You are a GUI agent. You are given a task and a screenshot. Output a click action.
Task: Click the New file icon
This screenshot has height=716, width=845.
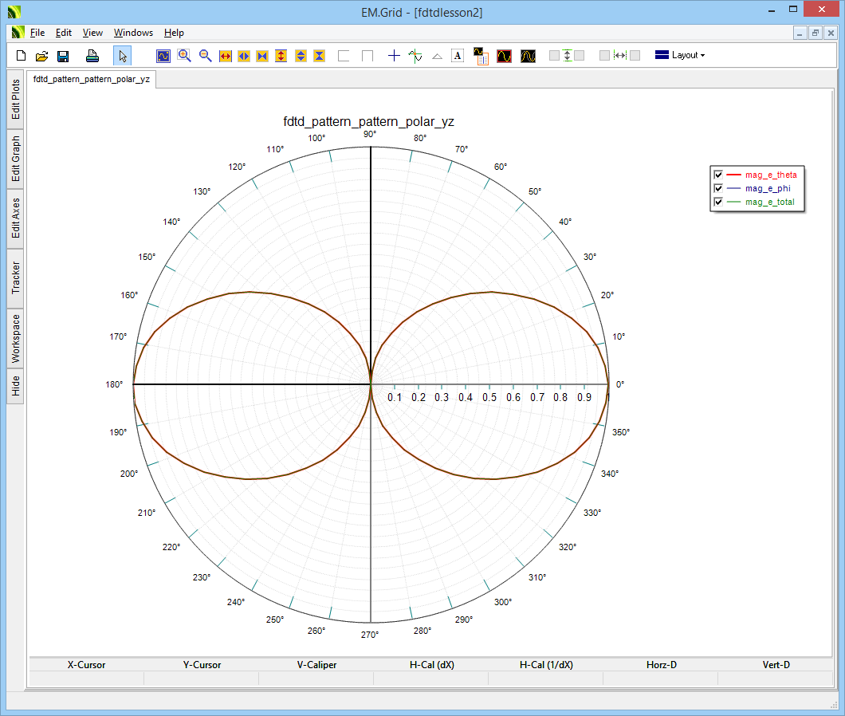22,56
